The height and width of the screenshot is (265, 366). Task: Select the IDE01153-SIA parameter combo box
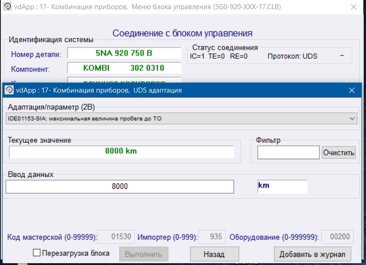pyautogui.click(x=178, y=119)
